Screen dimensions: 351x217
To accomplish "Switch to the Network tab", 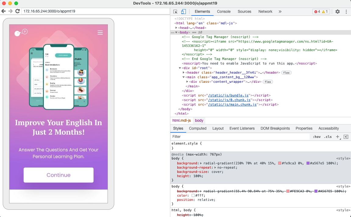I will [265, 12].
